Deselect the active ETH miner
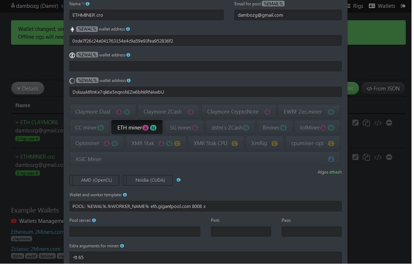Viewport: 414px width, 264px height. coord(137,127)
